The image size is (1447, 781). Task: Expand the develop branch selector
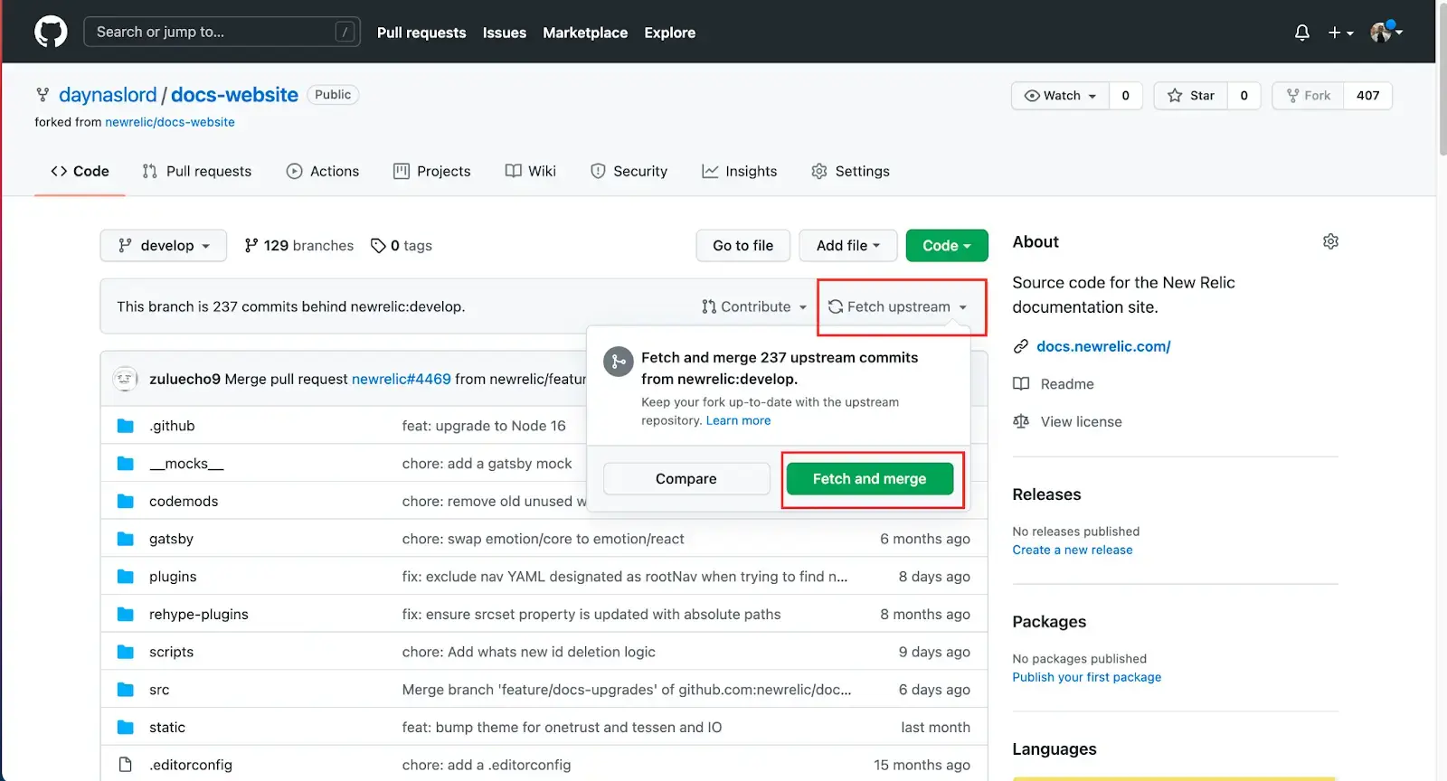click(164, 246)
